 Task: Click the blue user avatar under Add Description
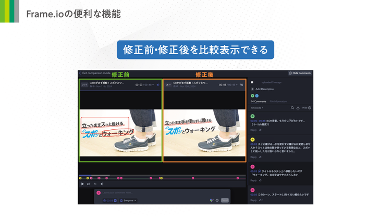256,96
